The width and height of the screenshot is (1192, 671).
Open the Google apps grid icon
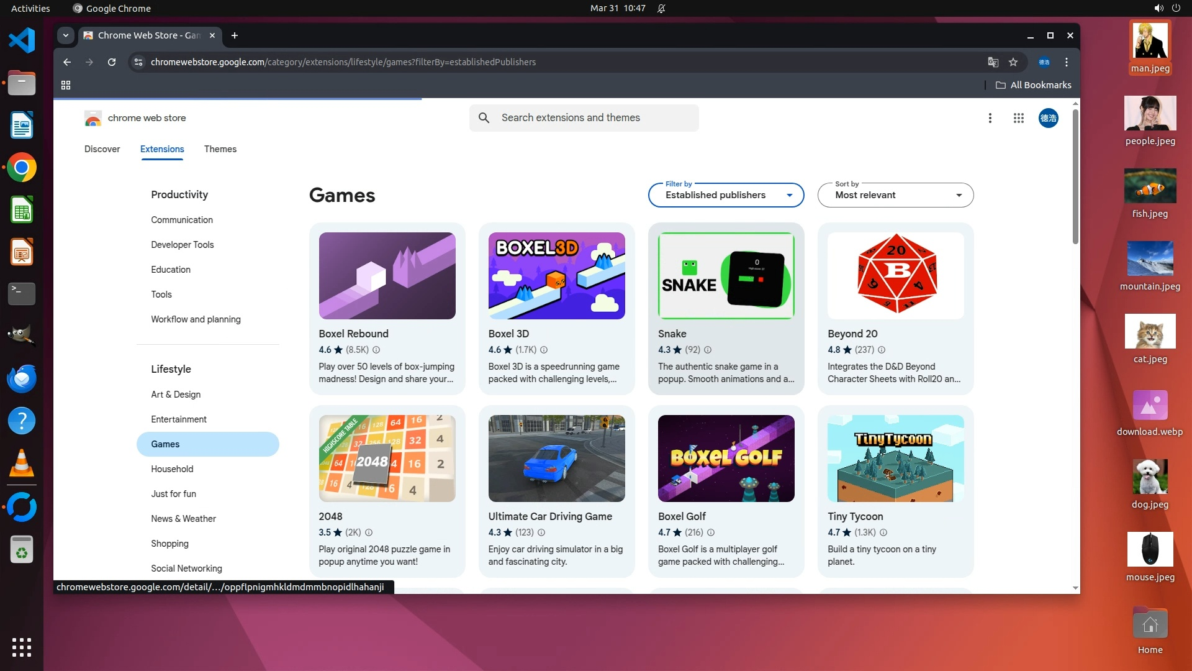coord(1019,118)
